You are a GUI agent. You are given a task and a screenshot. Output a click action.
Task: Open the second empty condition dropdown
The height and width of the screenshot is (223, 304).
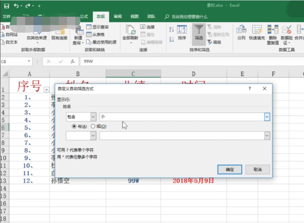(x=93, y=136)
